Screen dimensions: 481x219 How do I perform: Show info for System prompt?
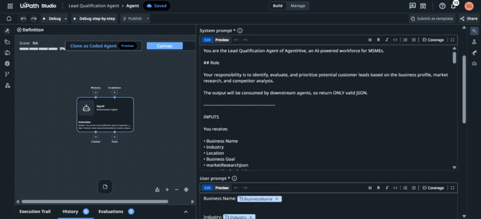pos(240,30)
